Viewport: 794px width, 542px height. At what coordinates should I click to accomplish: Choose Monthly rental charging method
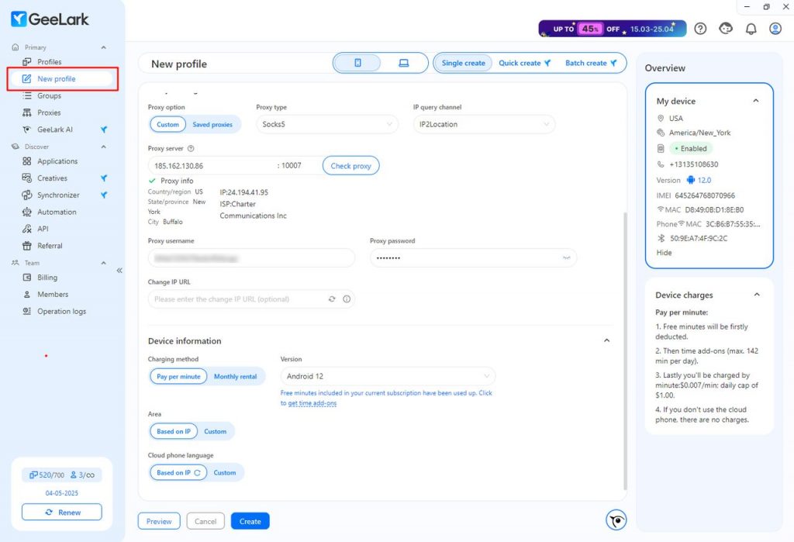point(235,376)
